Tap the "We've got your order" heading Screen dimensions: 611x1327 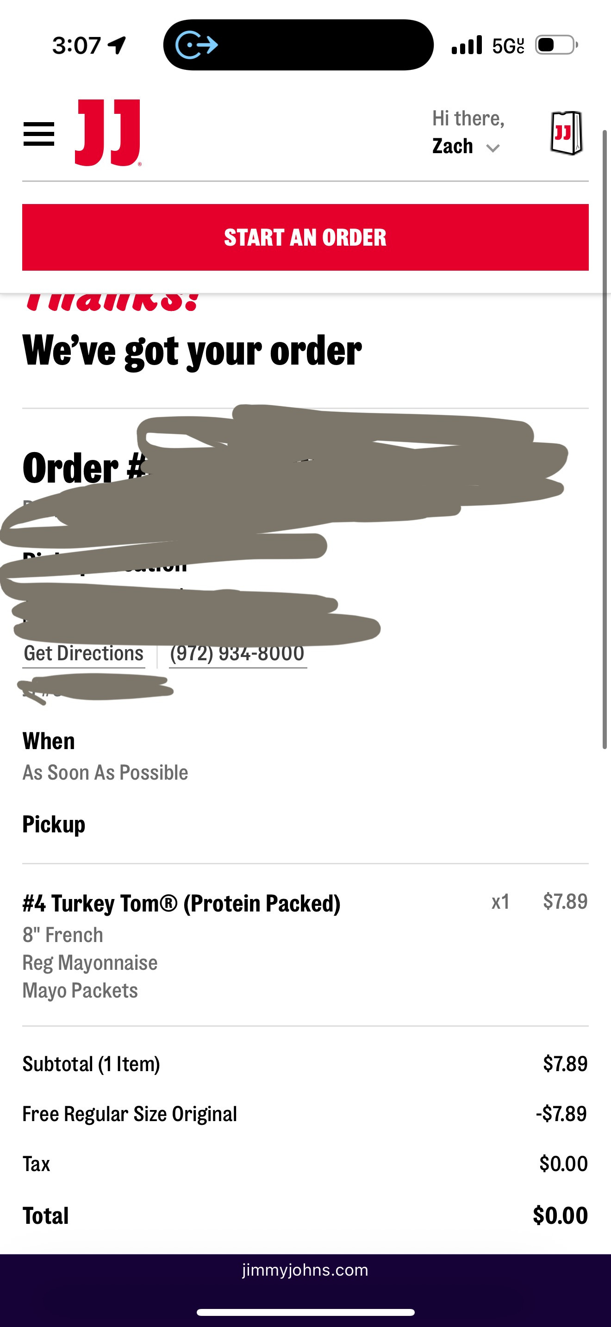pyautogui.click(x=192, y=350)
